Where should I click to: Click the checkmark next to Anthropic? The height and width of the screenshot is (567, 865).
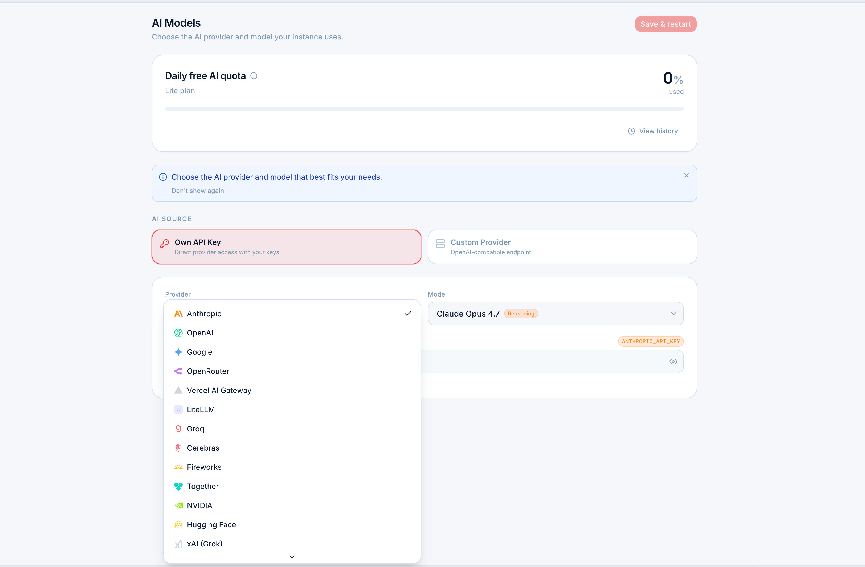point(408,314)
